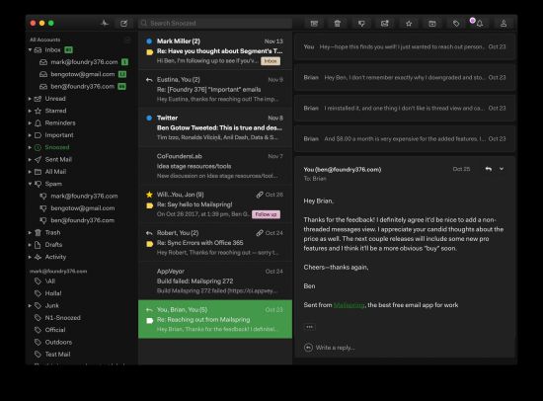543x401 pixels.
Task: Expand the quoted text ellipsis button
Action: coord(309,327)
